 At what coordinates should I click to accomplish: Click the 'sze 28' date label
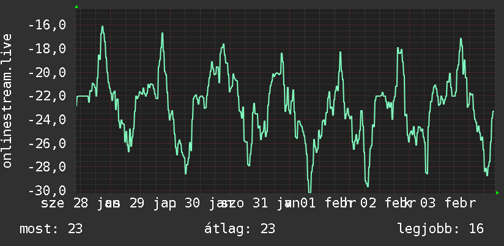[64, 204]
